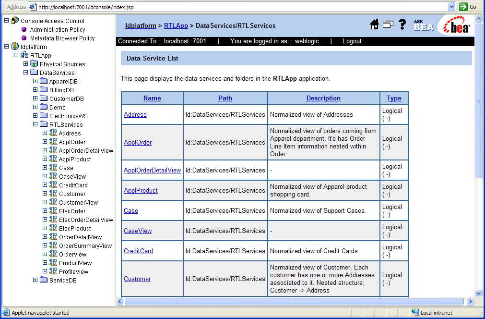Click the ldplatform globe icon
Image resolution: width=485 pixels, height=319 pixels.
click(15, 47)
